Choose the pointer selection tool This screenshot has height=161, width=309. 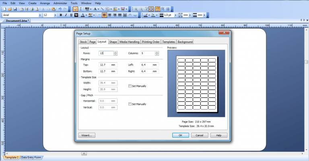[75, 9]
